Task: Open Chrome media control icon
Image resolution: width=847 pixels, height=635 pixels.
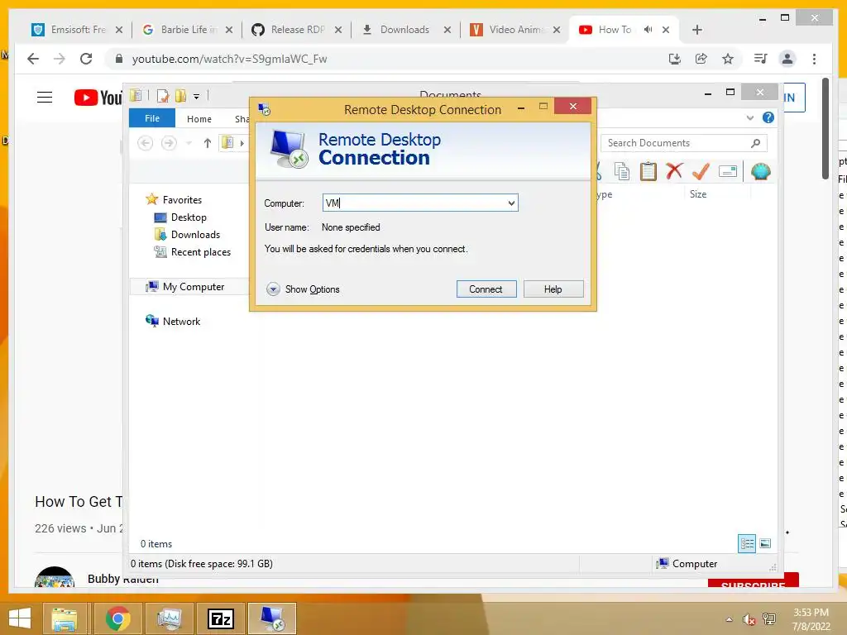Action: pos(761,59)
